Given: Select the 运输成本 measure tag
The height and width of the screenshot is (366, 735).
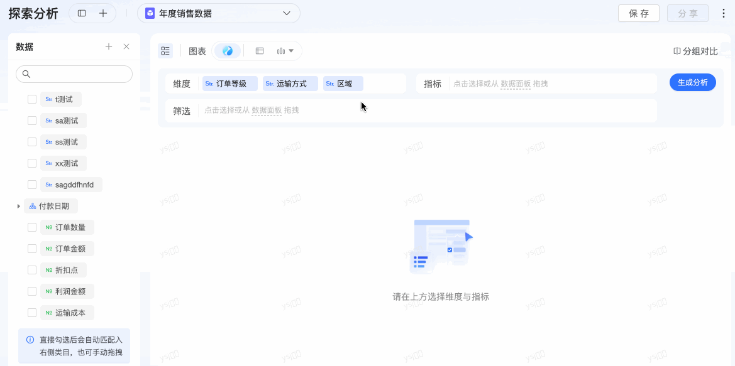Looking at the screenshot, I should [67, 313].
